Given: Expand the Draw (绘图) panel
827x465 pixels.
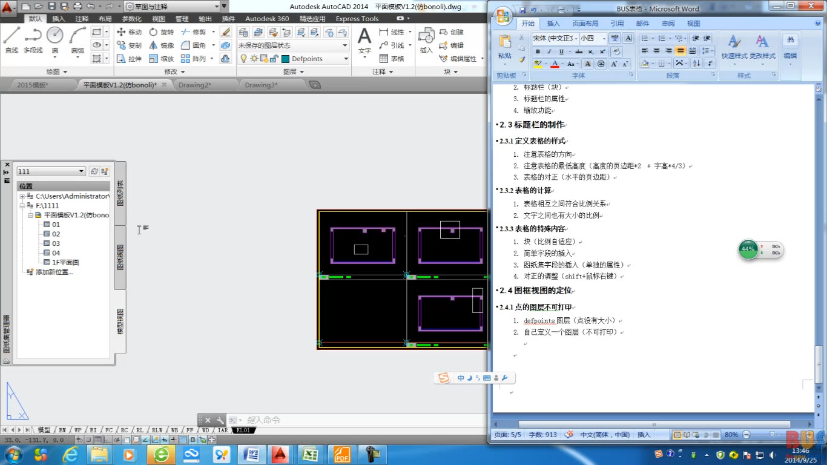Looking at the screenshot, I should (56, 71).
